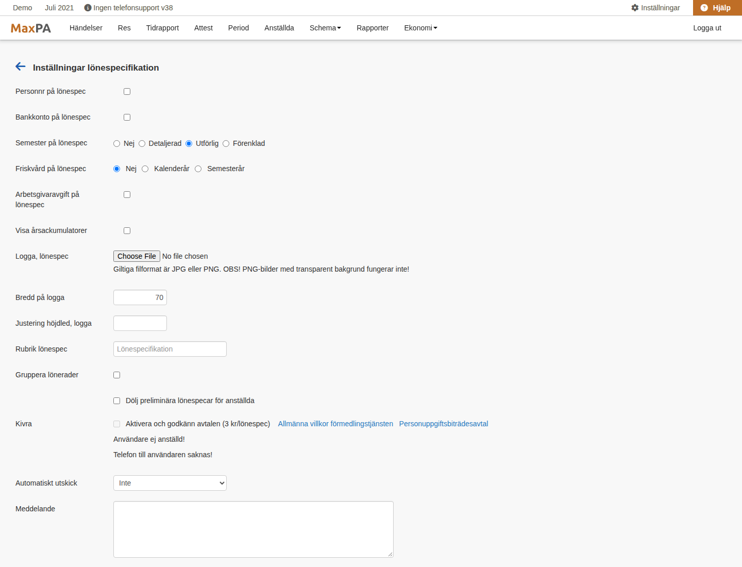Click the Choose File button
Viewport: 742px width, 567px height.
pyautogui.click(x=137, y=256)
